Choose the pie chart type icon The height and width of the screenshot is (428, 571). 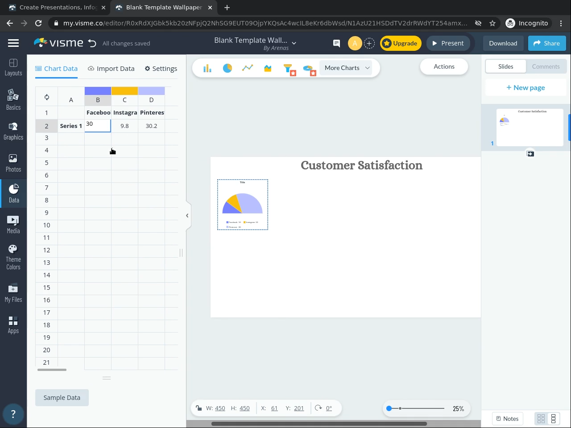pos(228,68)
